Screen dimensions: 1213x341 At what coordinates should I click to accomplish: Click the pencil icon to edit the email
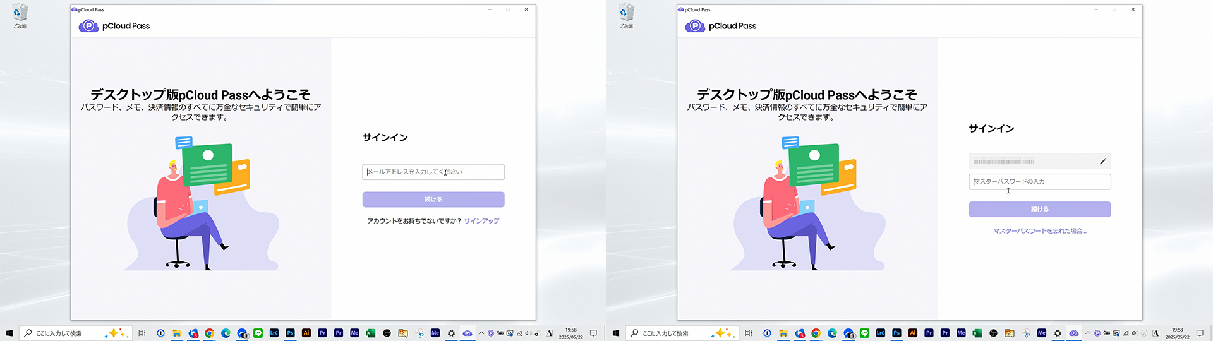tap(1103, 161)
